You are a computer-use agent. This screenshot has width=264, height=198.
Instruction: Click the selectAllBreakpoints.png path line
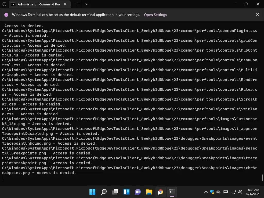tap(129, 151)
